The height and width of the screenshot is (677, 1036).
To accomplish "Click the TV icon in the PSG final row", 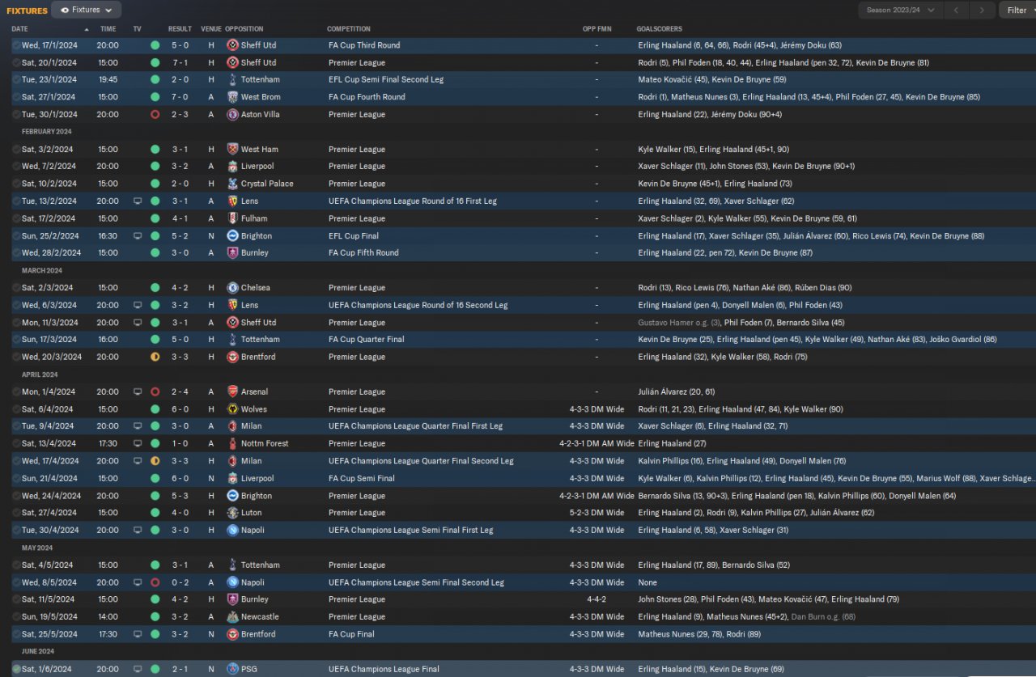I will [x=138, y=669].
